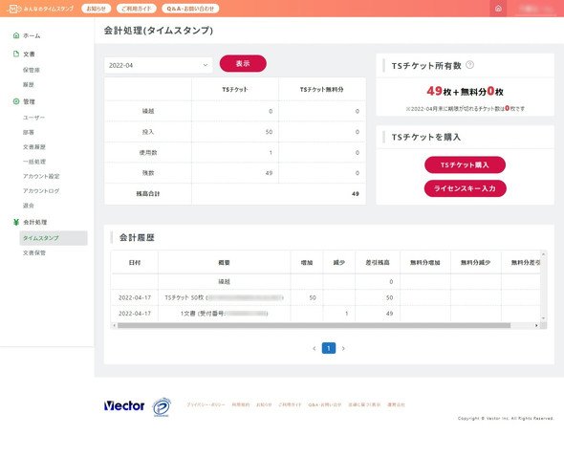Click the horizontal scrollbar of 会計履歴 table
The height and width of the screenshot is (458, 564).
pos(314,325)
